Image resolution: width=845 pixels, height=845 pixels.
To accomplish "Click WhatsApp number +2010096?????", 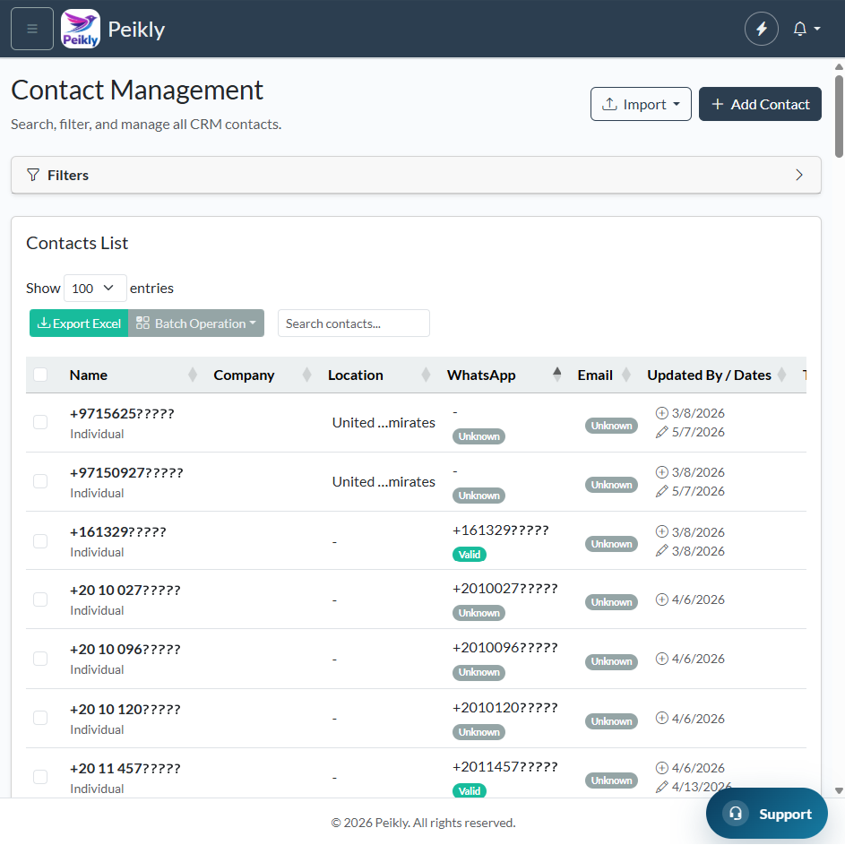I will 505,647.
